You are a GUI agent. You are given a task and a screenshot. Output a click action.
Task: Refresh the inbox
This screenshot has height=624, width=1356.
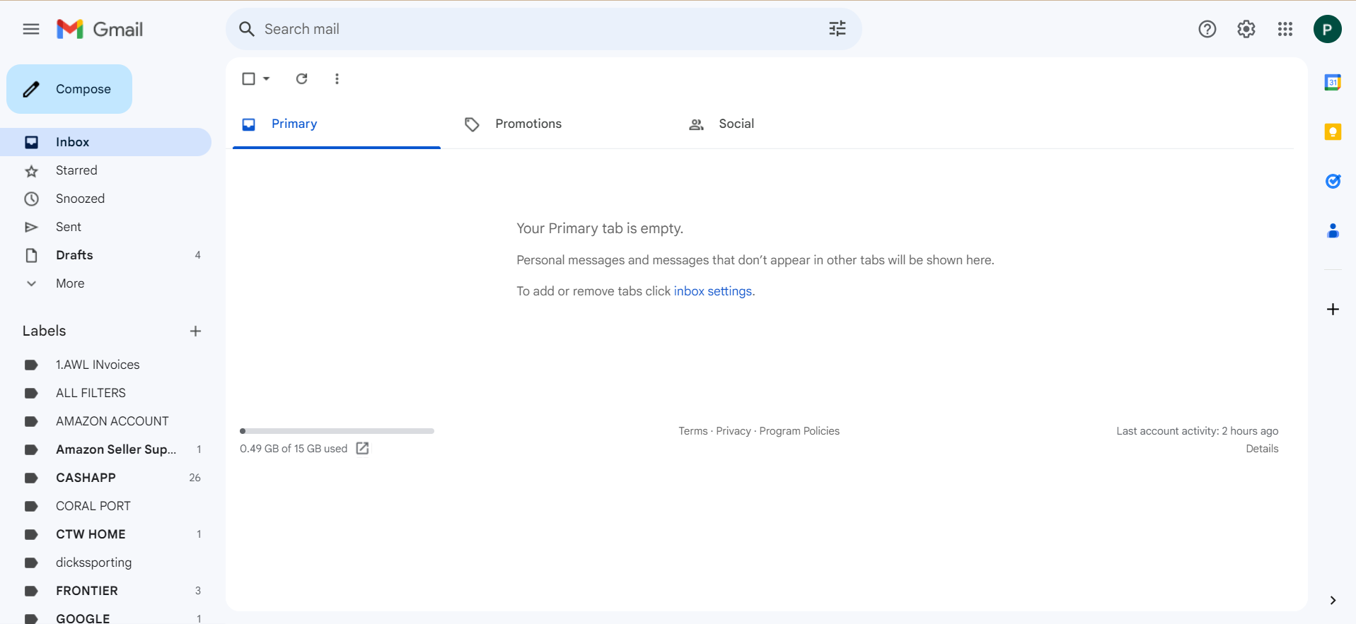(301, 78)
